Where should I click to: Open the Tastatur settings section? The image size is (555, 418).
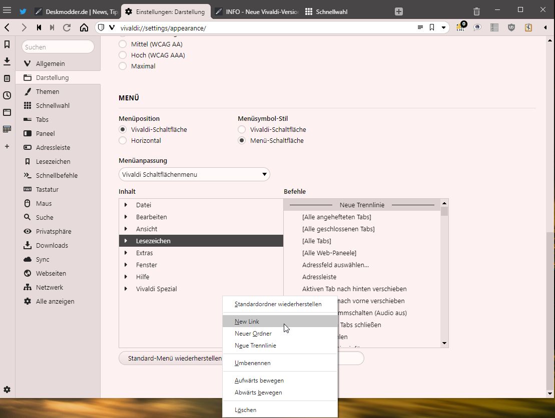[x=58, y=189]
